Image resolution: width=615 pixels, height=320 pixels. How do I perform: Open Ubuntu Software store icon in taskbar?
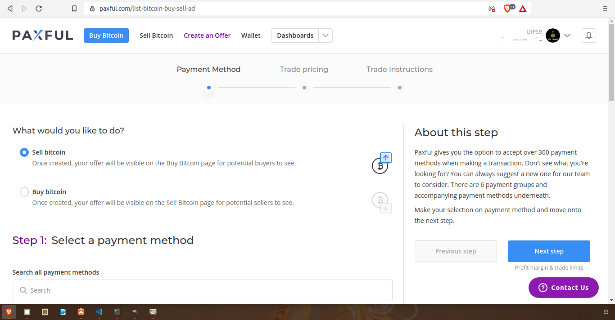click(x=81, y=311)
